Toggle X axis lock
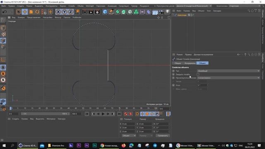265x149 pixels. (x=58, y=12)
